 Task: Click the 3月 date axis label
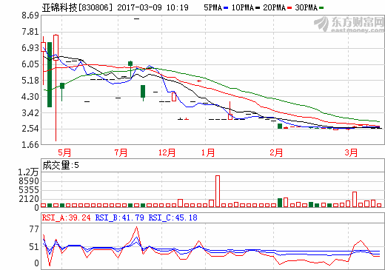pos(351,152)
